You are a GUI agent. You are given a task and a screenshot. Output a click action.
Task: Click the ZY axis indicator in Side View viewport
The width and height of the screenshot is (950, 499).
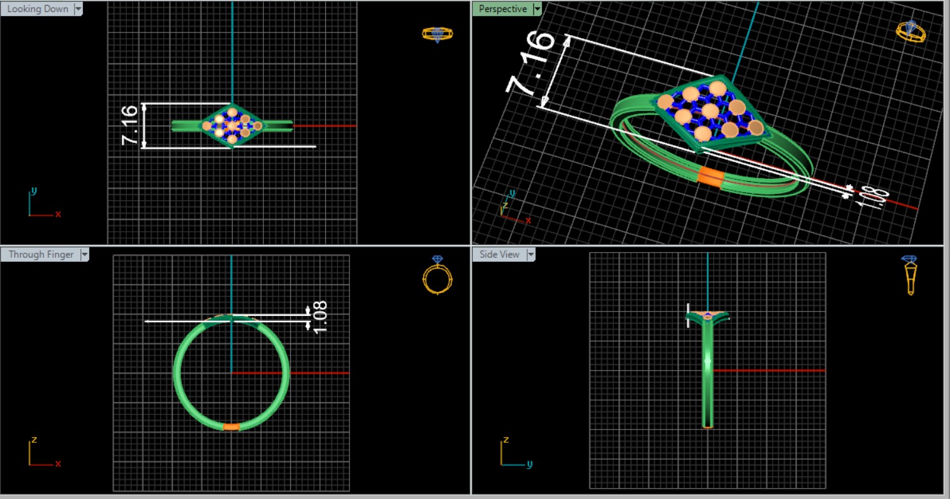pos(513,454)
